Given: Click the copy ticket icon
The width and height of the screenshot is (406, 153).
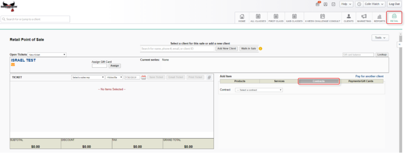Looking at the screenshot, I should pos(209,77).
